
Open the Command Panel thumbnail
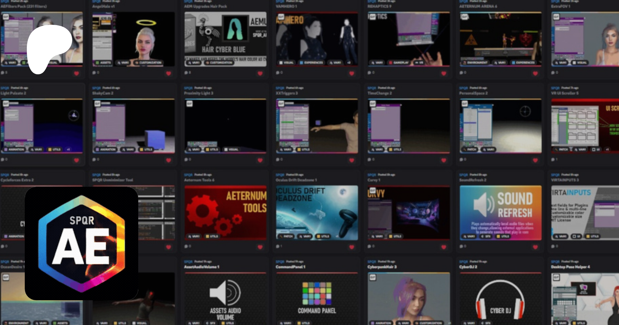(317, 299)
